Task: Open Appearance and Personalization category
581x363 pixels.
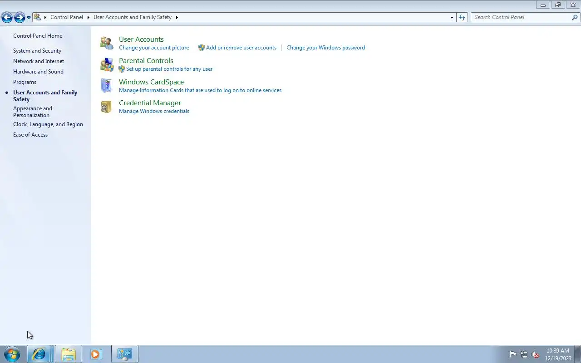Action: pyautogui.click(x=33, y=112)
